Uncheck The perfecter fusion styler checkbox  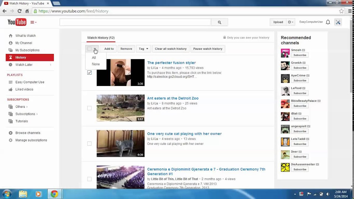coord(89,72)
